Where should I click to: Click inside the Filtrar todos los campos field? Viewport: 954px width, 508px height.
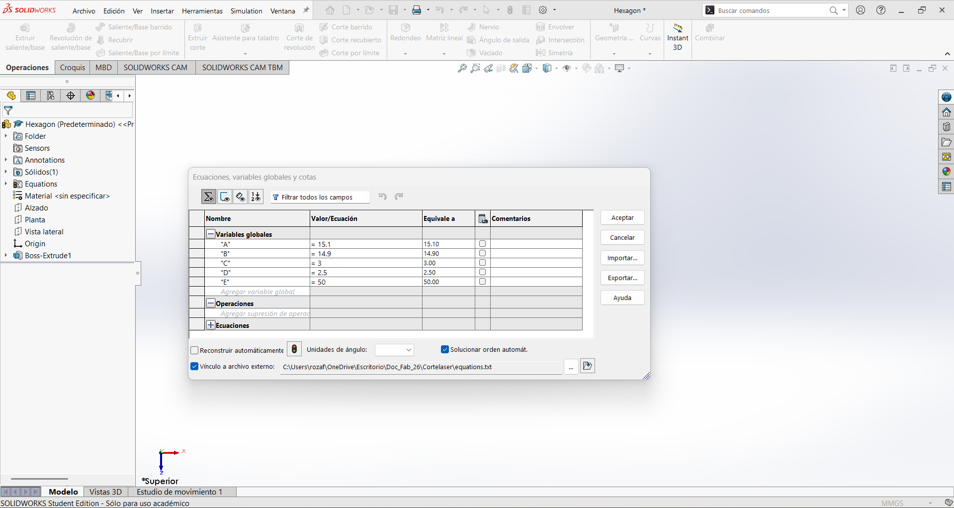pyautogui.click(x=320, y=197)
